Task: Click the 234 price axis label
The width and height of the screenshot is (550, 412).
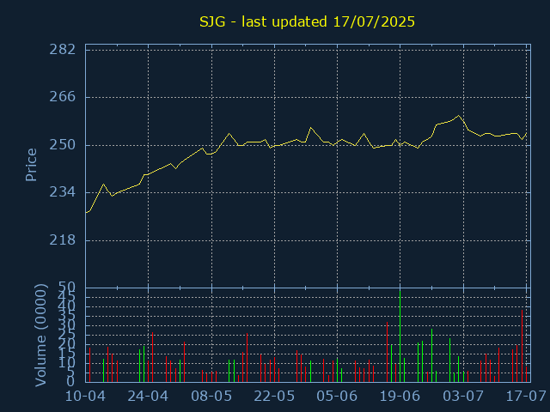Action: tap(63, 192)
